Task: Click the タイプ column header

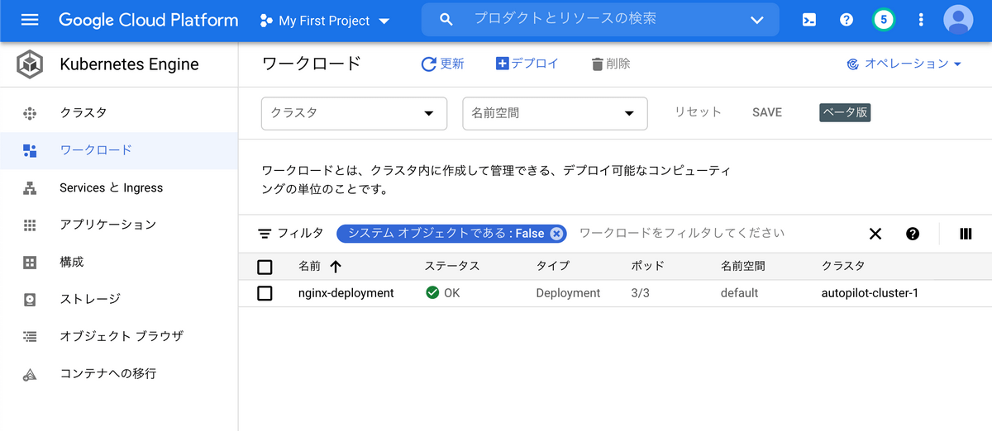Action: click(x=553, y=266)
